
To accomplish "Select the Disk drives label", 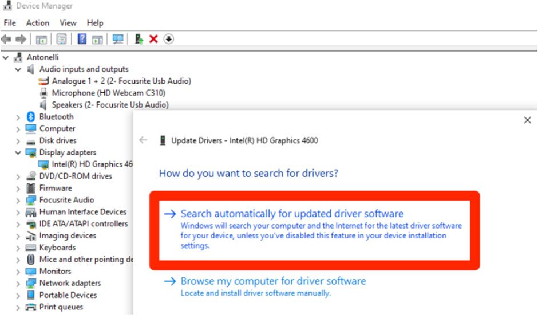I will 58,140.
